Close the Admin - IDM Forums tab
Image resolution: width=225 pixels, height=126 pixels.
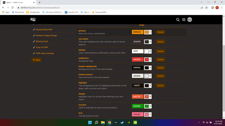[x=34, y=2]
